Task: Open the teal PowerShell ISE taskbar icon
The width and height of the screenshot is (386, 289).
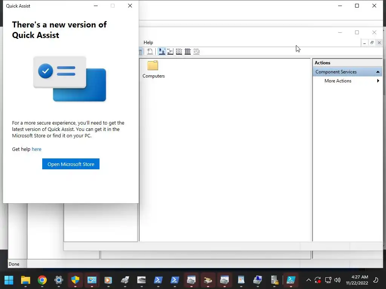Action: [x=291, y=280]
